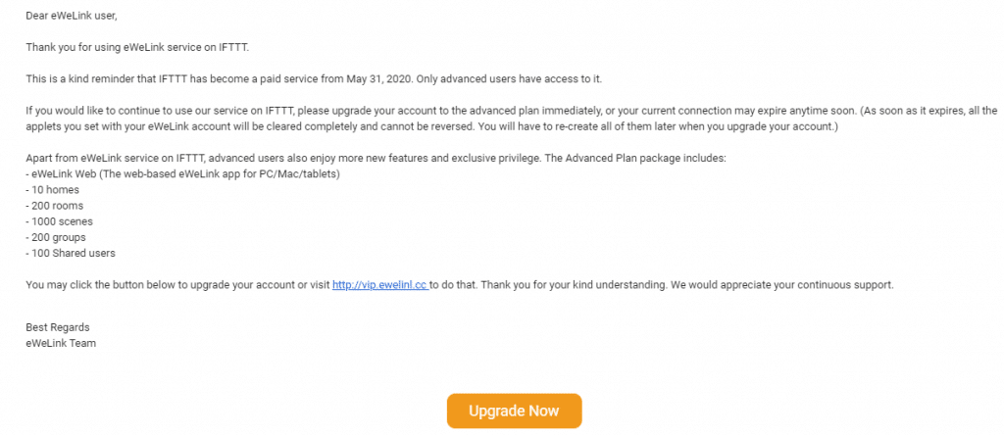This screenshot has width=1004, height=436.
Task: Click the "200 rooms" list item
Action: coord(55,206)
